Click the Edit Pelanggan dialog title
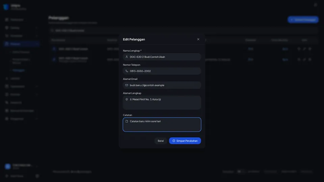Viewport: 324px width, 182px height. coord(134,39)
